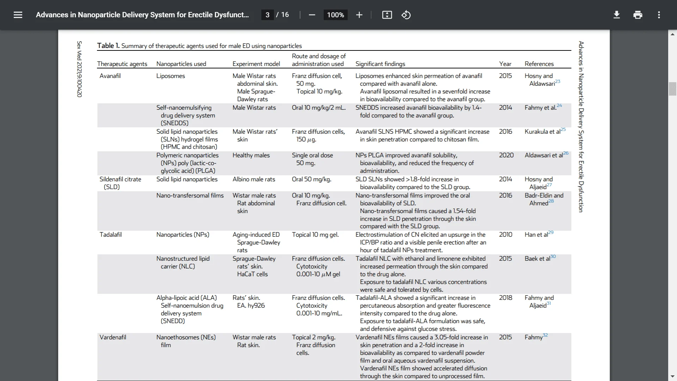Open reference 23 for Hosny and Aldawsari
The image size is (677, 381).
pyautogui.click(x=557, y=81)
